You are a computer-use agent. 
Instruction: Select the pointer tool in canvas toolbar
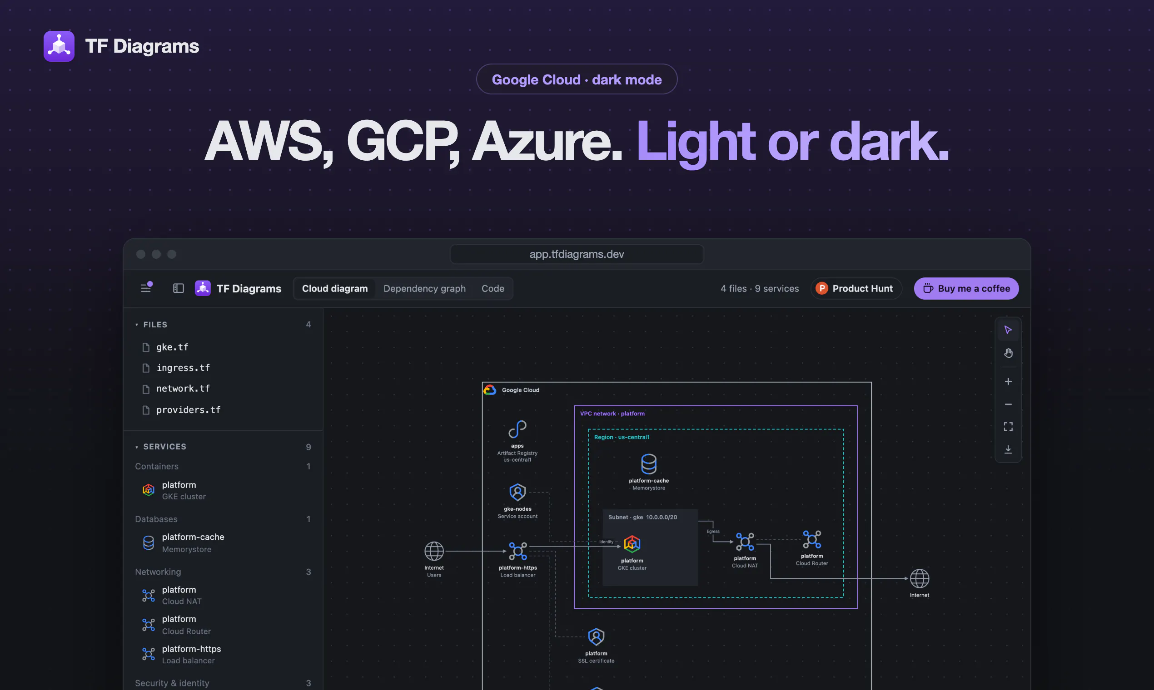click(1008, 330)
